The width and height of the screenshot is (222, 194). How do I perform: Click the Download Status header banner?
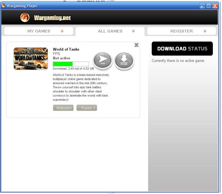click(x=182, y=49)
